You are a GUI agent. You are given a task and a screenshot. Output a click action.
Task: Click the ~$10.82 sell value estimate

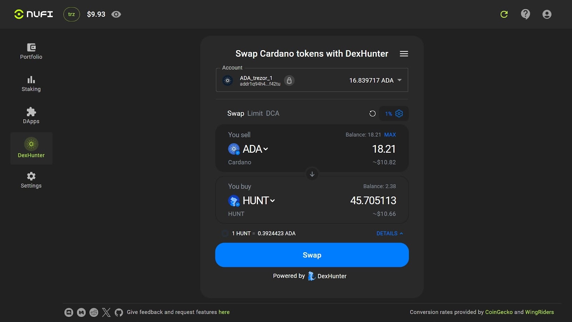(384, 162)
